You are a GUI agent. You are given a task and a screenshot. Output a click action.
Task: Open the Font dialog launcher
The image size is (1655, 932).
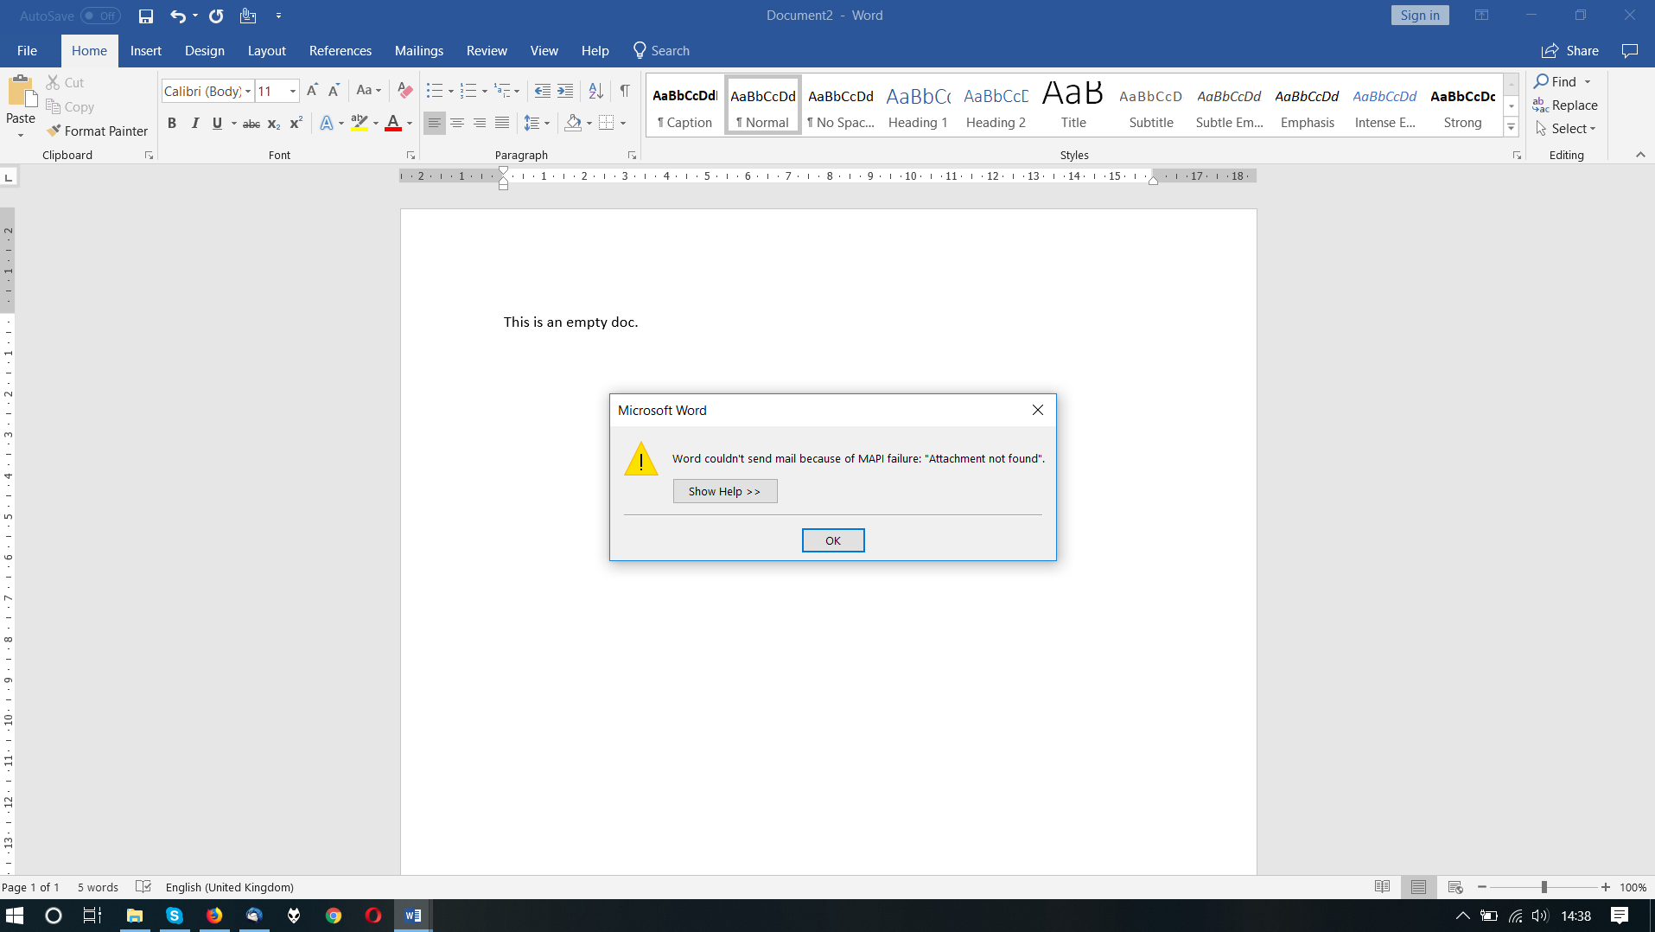pos(411,155)
